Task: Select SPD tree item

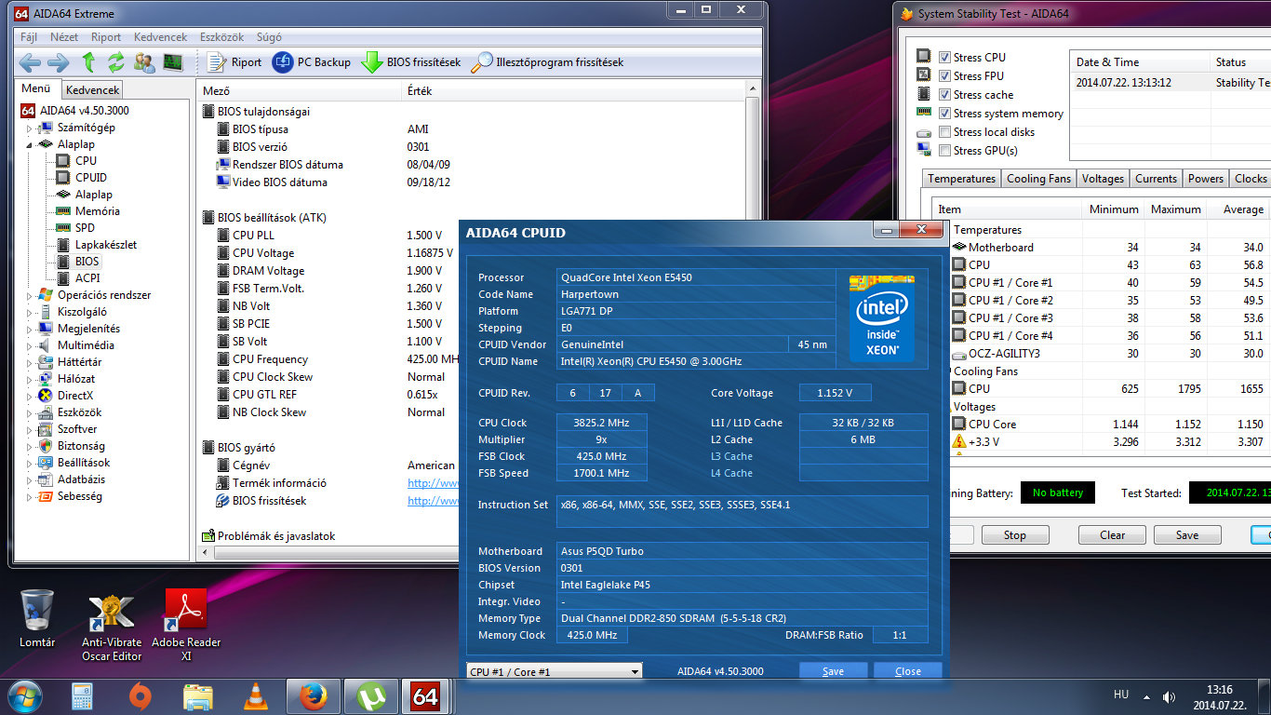Action: click(x=85, y=228)
